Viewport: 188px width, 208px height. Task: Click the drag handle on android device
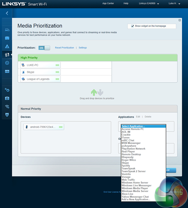point(61,127)
